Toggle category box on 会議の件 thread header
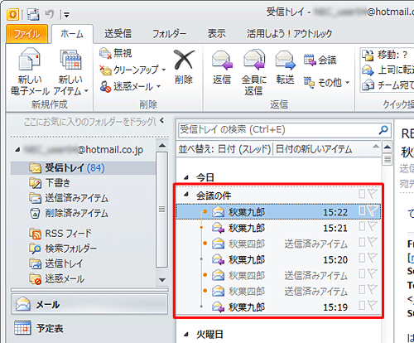Screen dimensions: 414x343 [x=362, y=194]
